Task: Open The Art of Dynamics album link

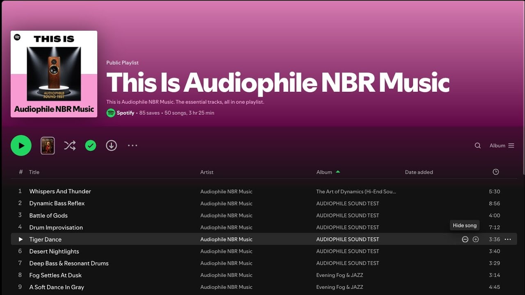Action: (356, 191)
